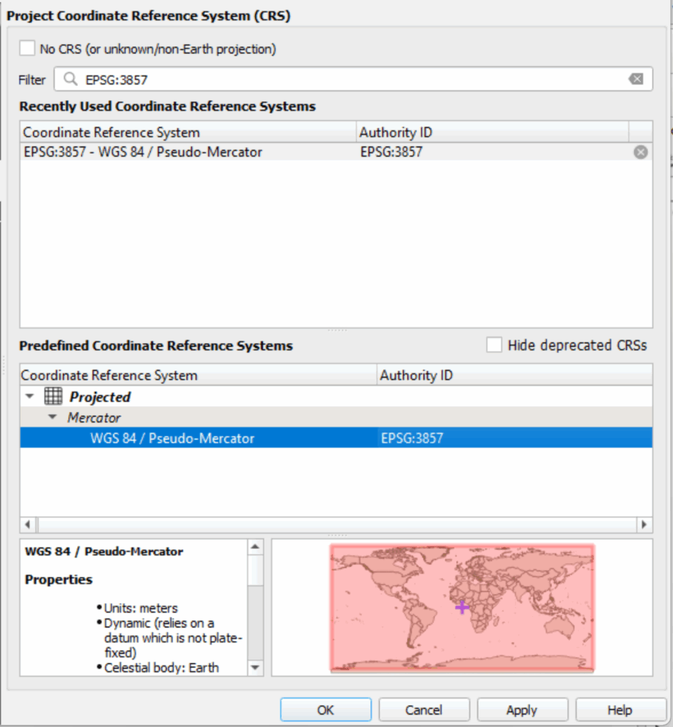Click the purple cross marker on map
The image size is (673, 727).
coord(462,607)
